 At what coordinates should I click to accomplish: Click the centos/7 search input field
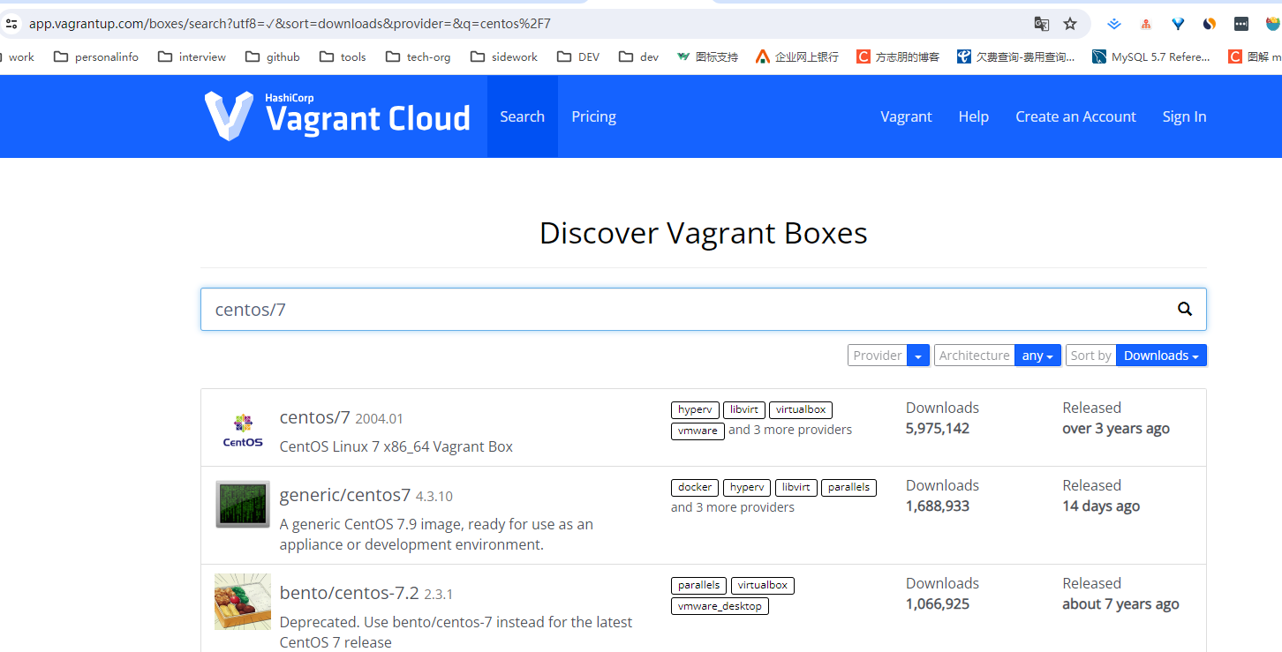(x=689, y=309)
